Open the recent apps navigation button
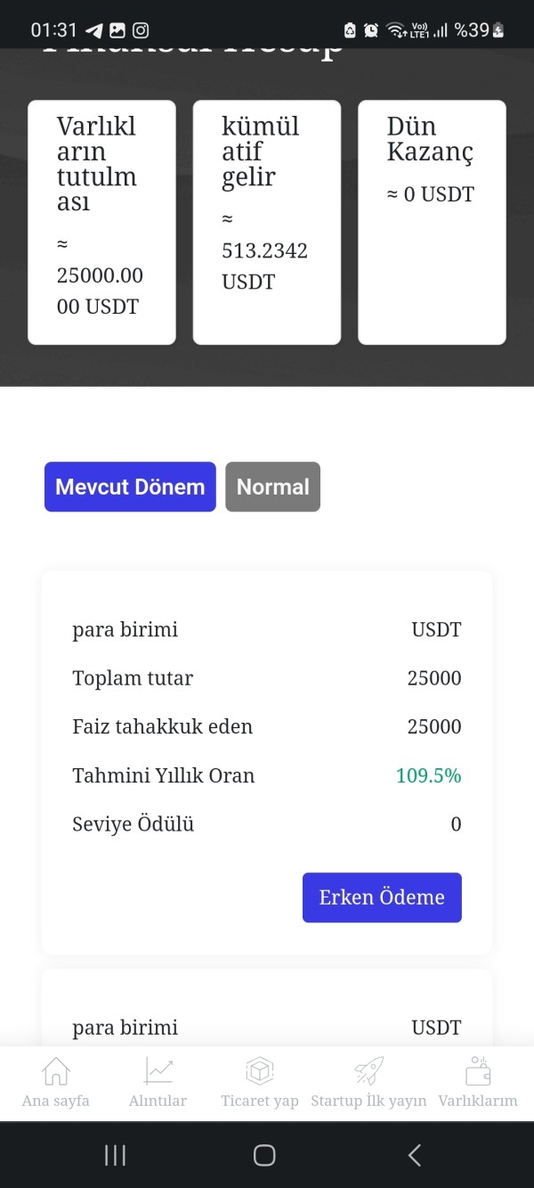This screenshot has height=1188, width=534. coord(115,1155)
